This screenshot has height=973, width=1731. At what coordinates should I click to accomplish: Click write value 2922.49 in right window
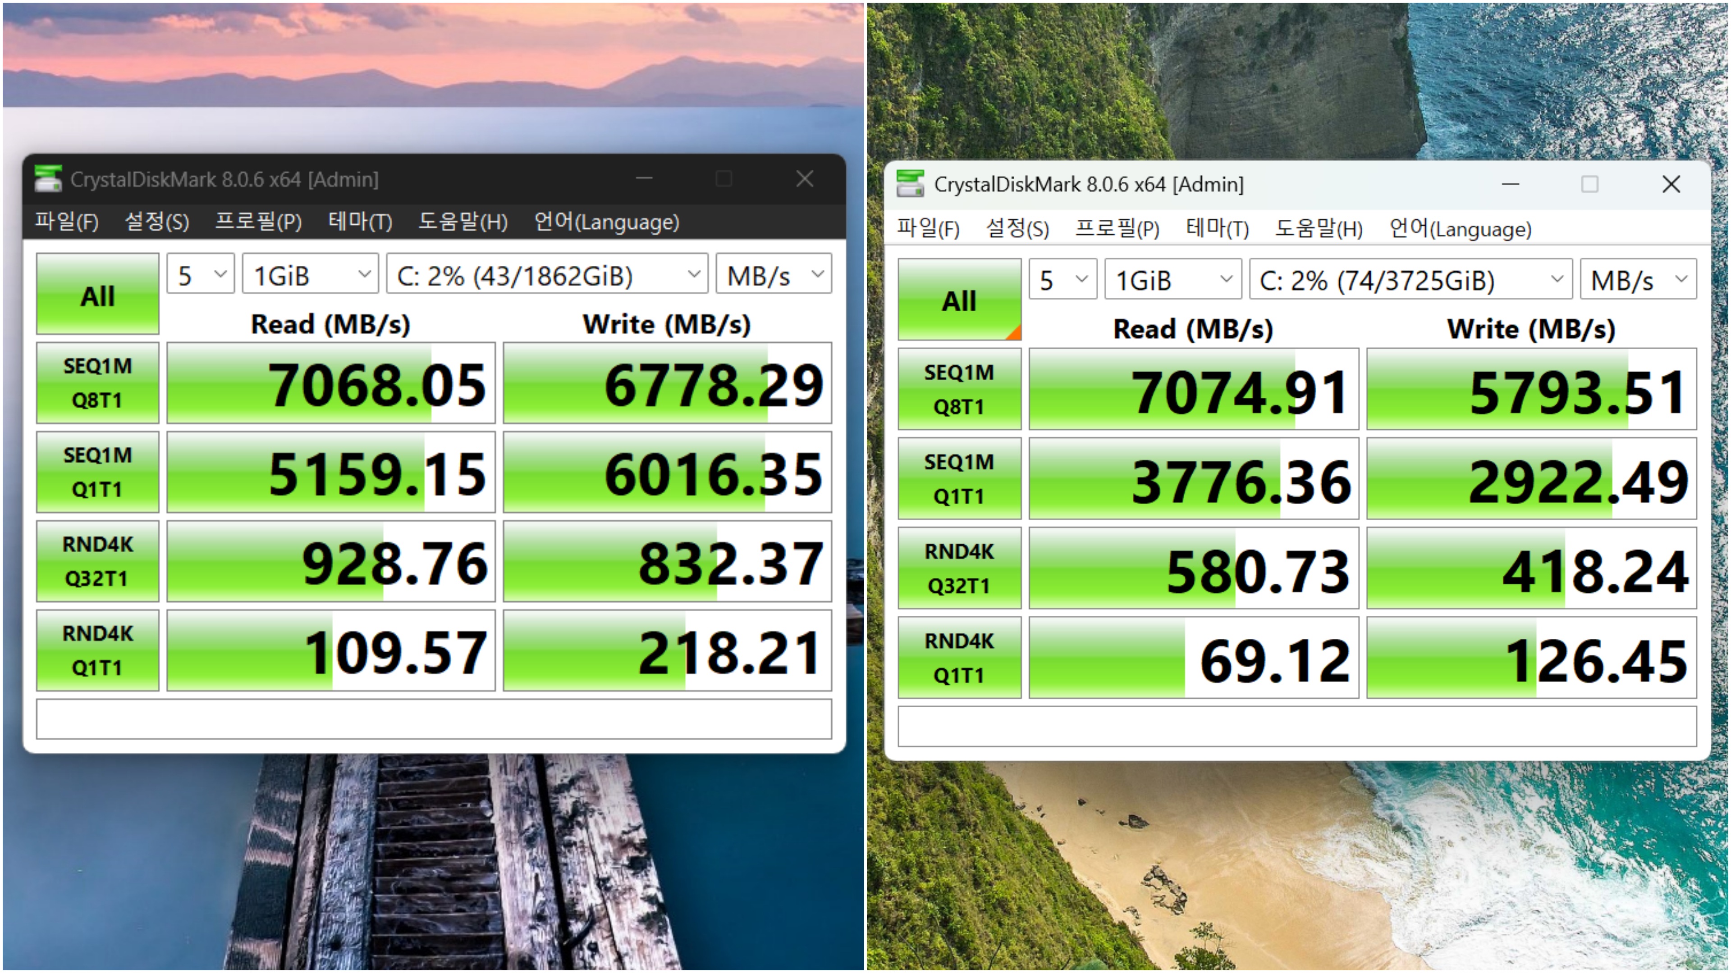point(1531,479)
